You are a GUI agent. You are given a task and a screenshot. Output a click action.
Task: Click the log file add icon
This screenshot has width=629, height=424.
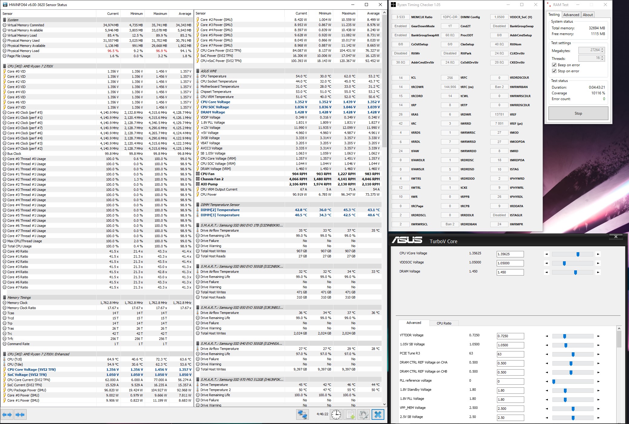click(x=350, y=415)
